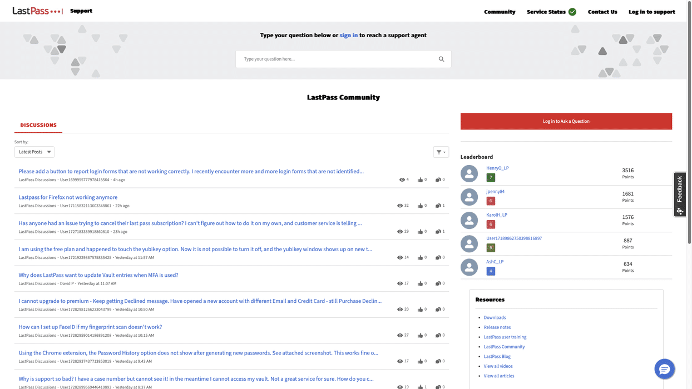
Task: Switch to the Discussions tab
Action: pos(38,125)
